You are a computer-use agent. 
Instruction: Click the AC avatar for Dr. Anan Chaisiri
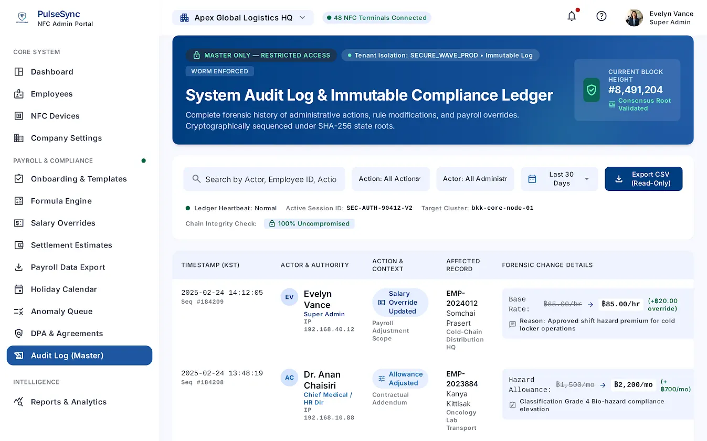(x=289, y=378)
